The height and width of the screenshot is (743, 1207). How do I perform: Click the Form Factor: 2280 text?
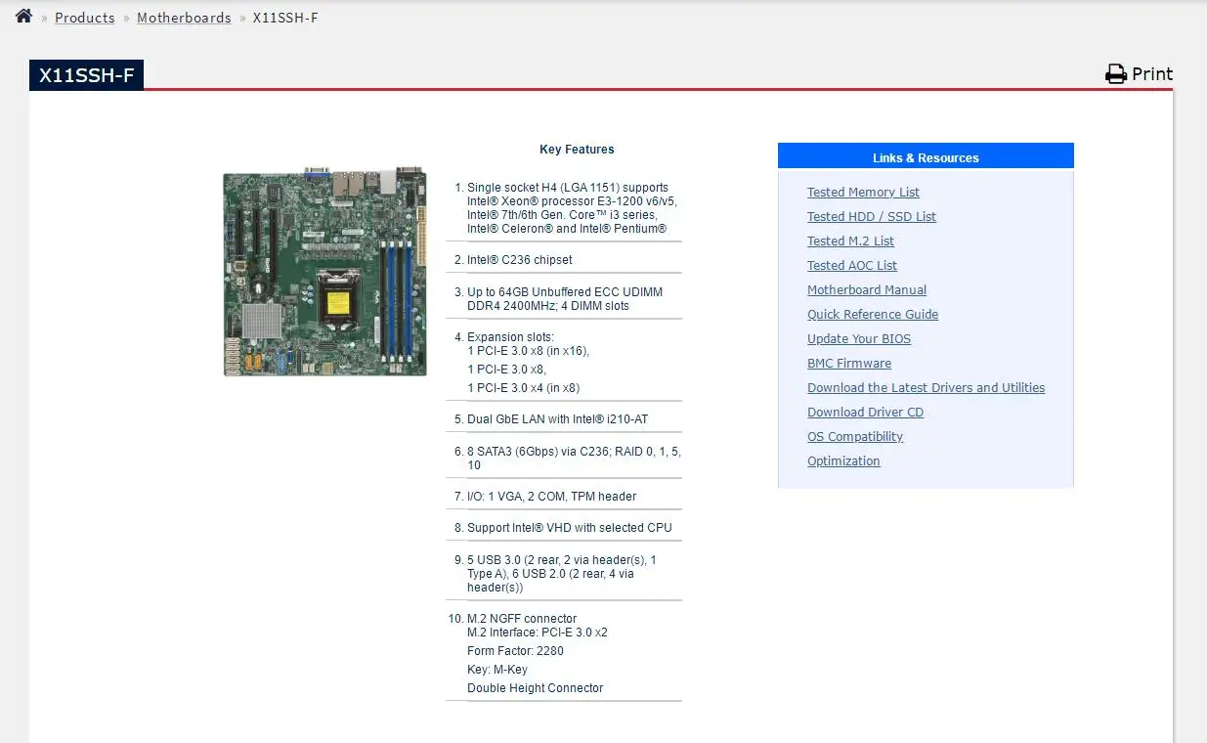(515, 651)
